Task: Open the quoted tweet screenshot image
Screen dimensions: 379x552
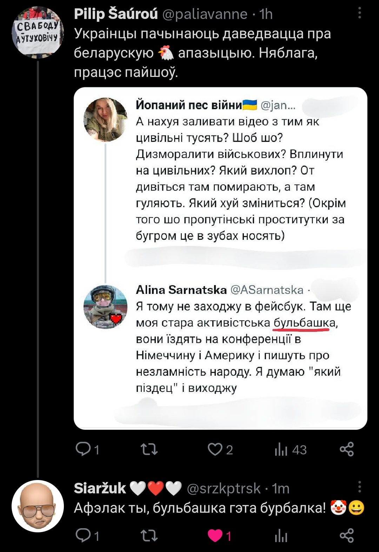Action: (x=220, y=258)
